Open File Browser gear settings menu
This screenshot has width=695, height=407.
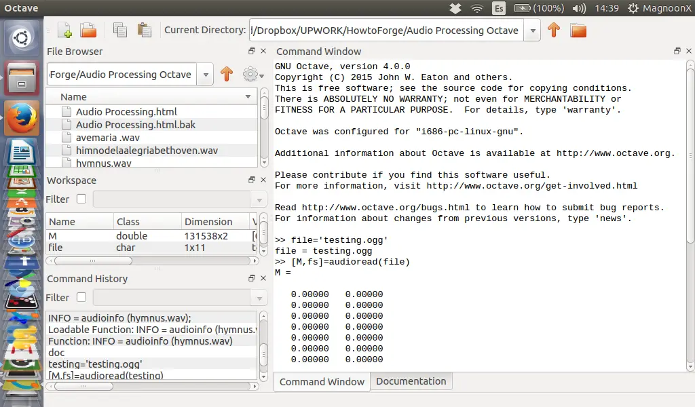(253, 74)
